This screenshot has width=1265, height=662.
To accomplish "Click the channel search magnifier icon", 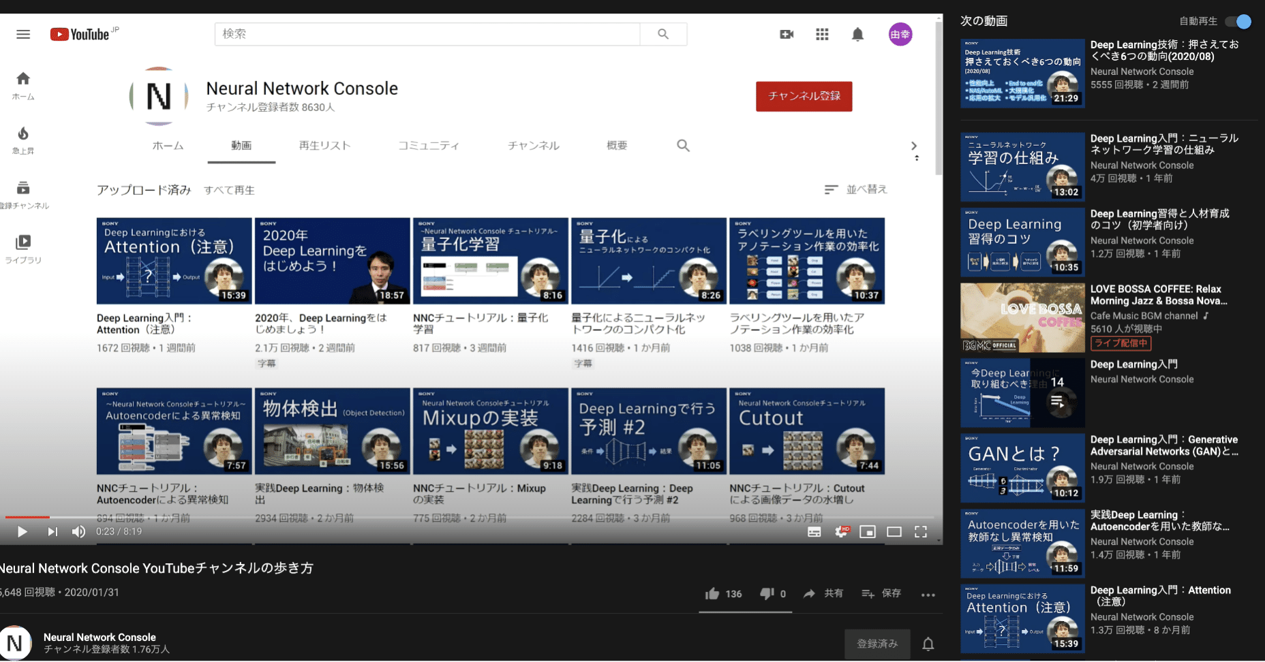I will tap(683, 145).
